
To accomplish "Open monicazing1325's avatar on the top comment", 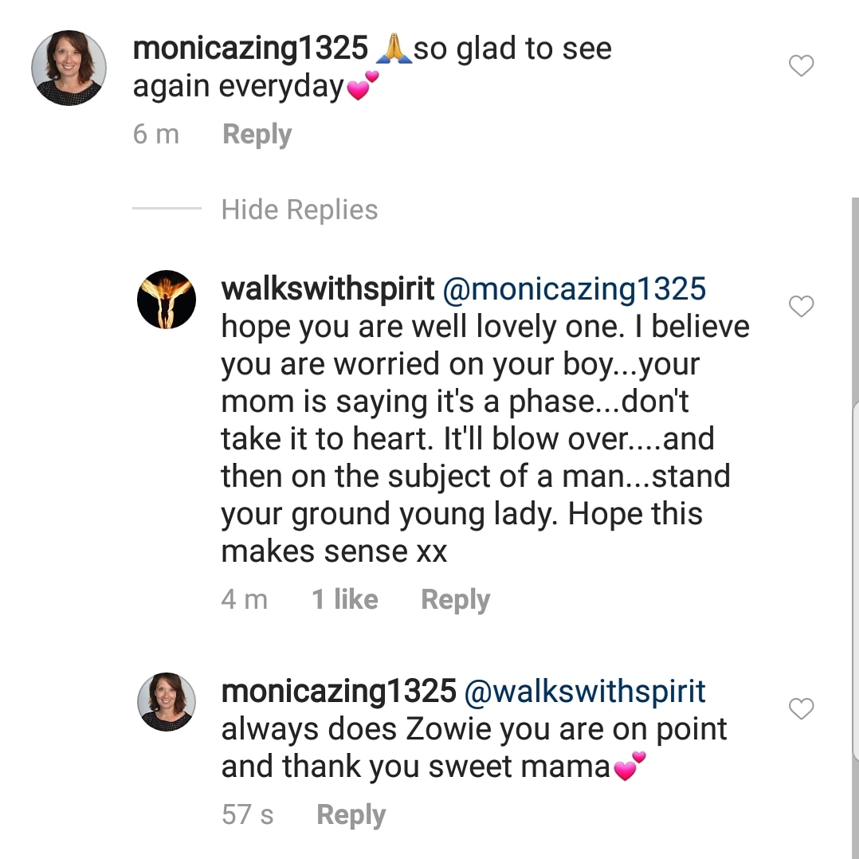I will click(x=69, y=68).
